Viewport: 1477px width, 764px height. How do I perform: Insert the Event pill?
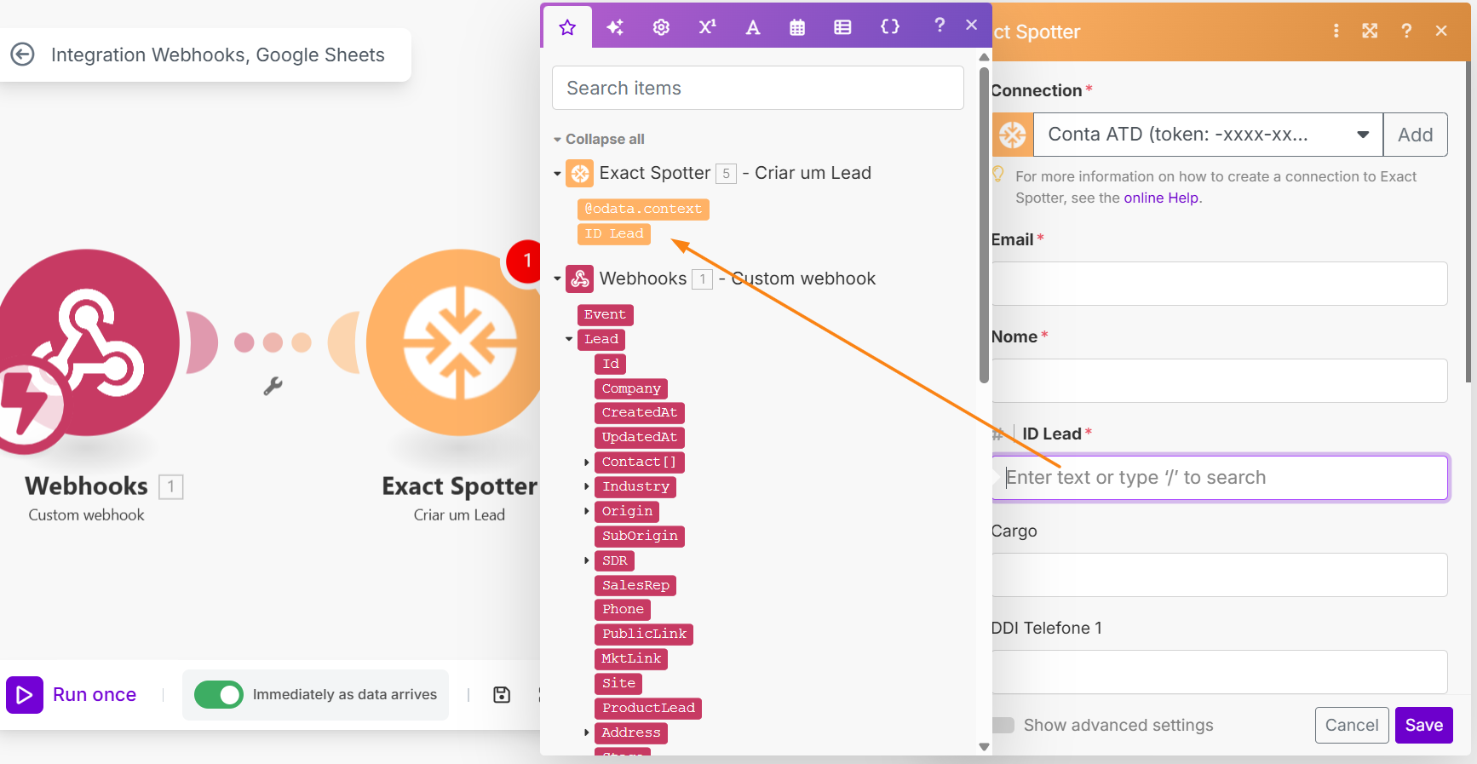pyautogui.click(x=605, y=314)
